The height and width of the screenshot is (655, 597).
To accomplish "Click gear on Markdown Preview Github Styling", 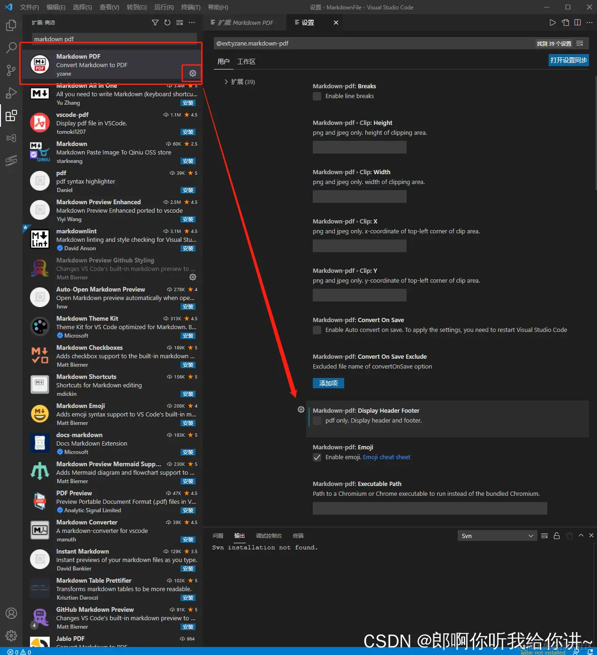I will click(x=193, y=277).
